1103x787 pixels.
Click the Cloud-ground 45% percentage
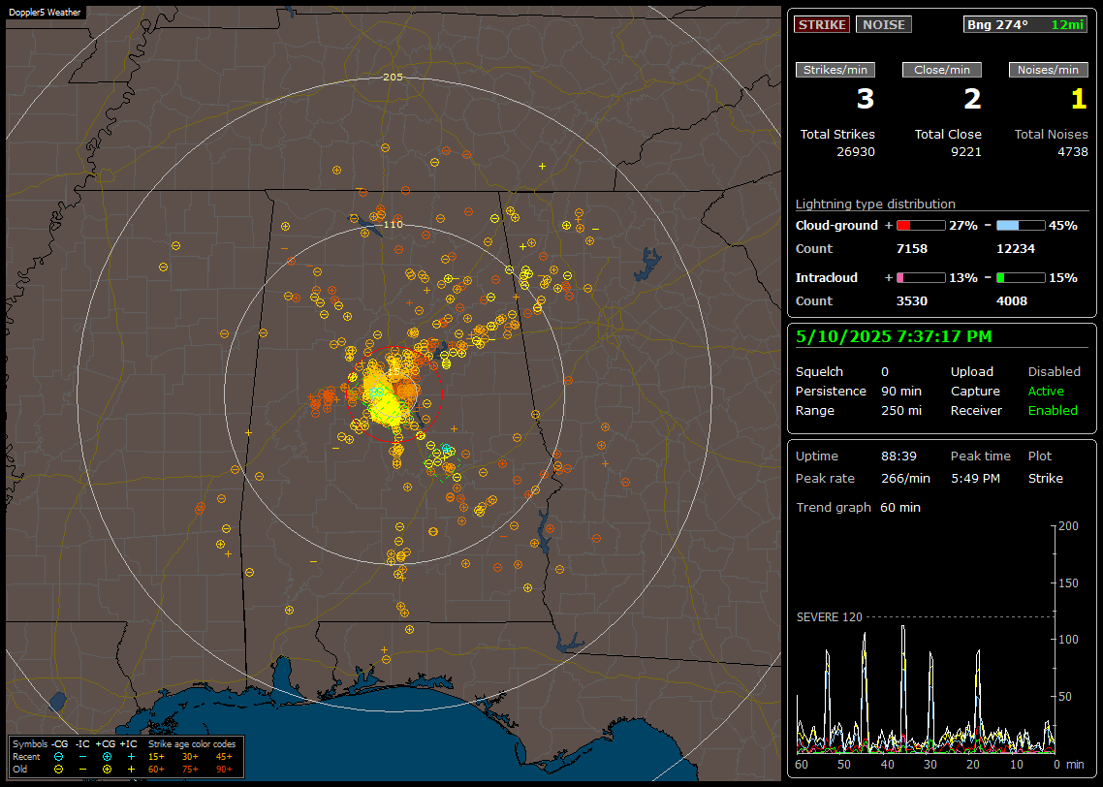point(1063,226)
